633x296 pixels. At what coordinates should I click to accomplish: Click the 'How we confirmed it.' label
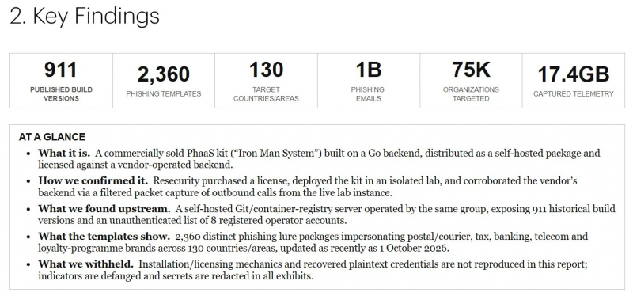pos(93,180)
